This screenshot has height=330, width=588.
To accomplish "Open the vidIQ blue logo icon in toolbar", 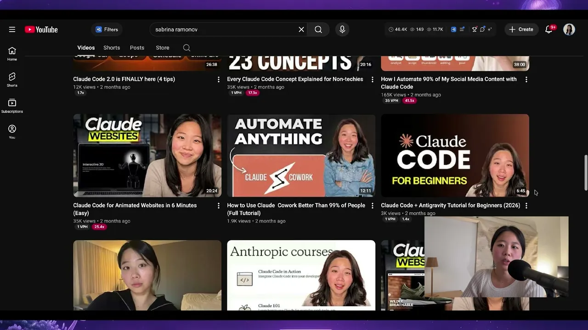I will coord(453,29).
